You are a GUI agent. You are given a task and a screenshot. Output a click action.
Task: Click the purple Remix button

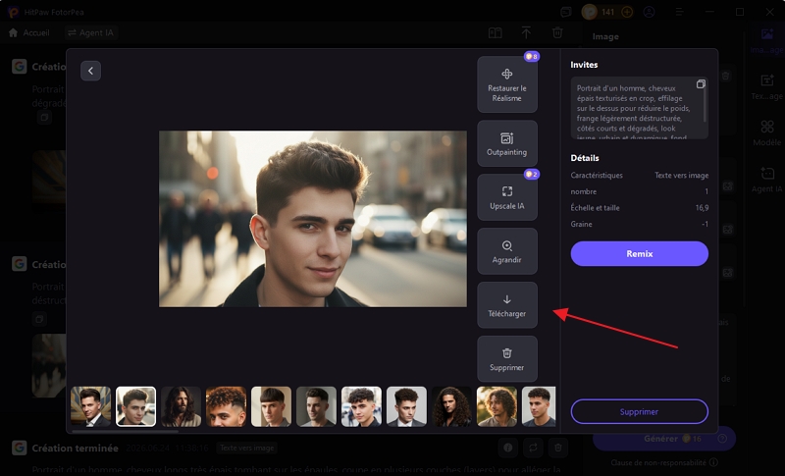640,254
